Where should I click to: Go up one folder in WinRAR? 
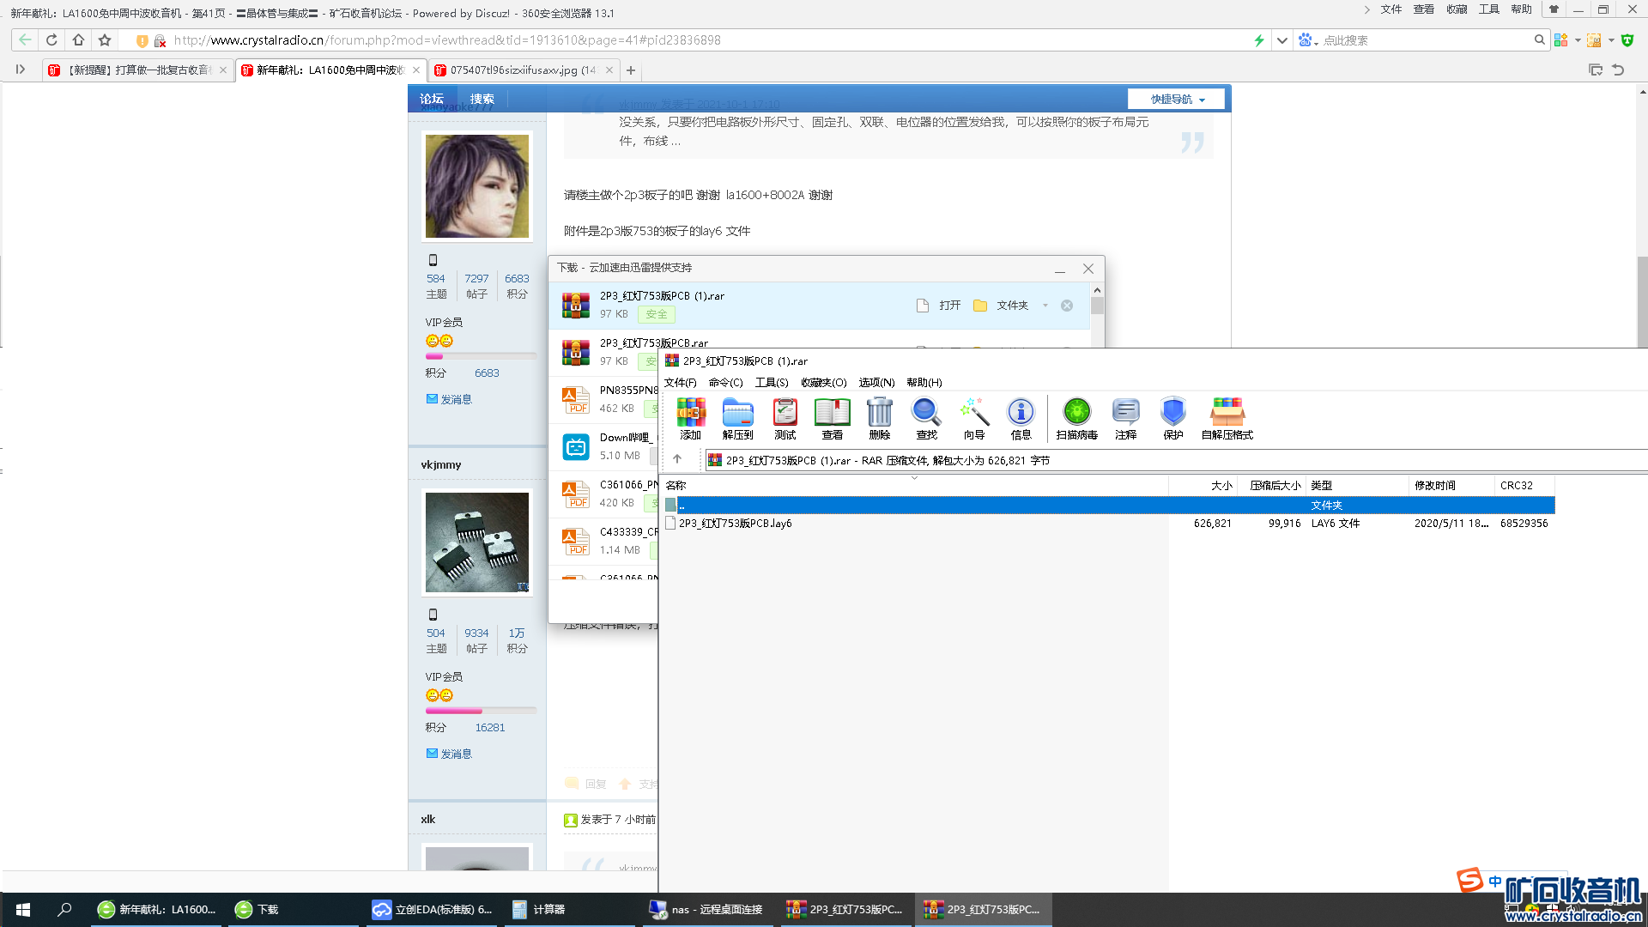[677, 459]
